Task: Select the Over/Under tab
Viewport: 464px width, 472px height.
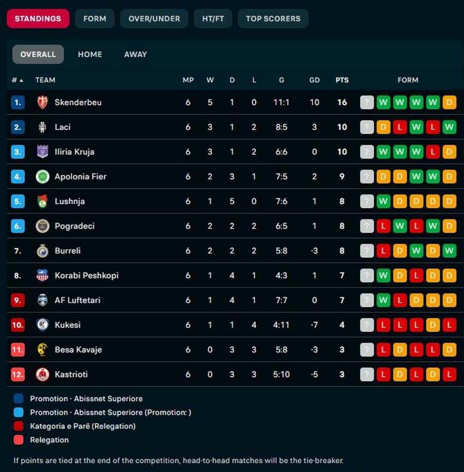Action: 154,19
